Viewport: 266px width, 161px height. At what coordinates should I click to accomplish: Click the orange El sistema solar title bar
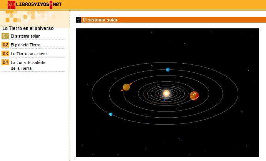click(169, 20)
